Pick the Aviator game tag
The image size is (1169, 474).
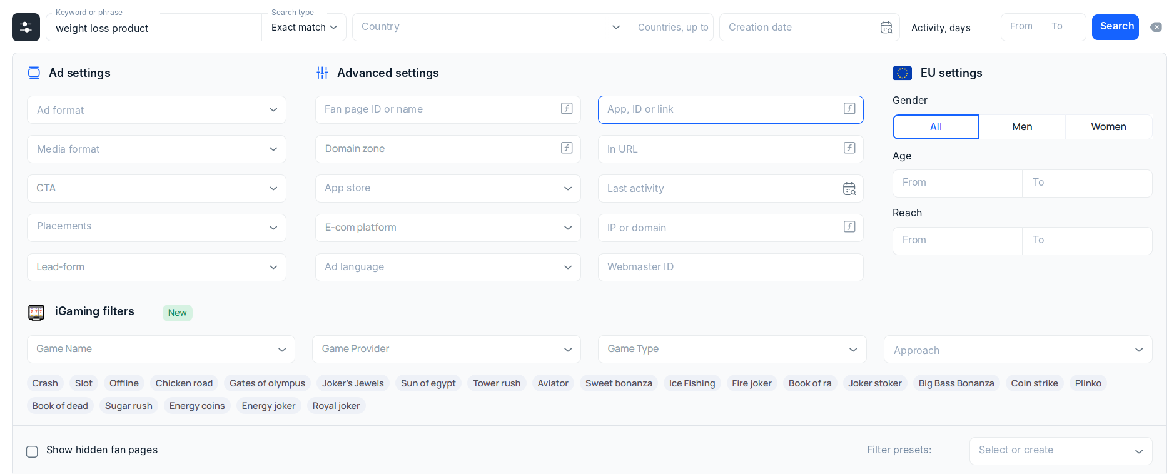coord(553,383)
